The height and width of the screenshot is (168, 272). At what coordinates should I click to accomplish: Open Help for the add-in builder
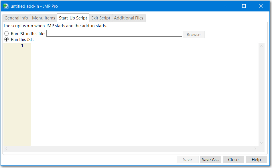[256, 160]
